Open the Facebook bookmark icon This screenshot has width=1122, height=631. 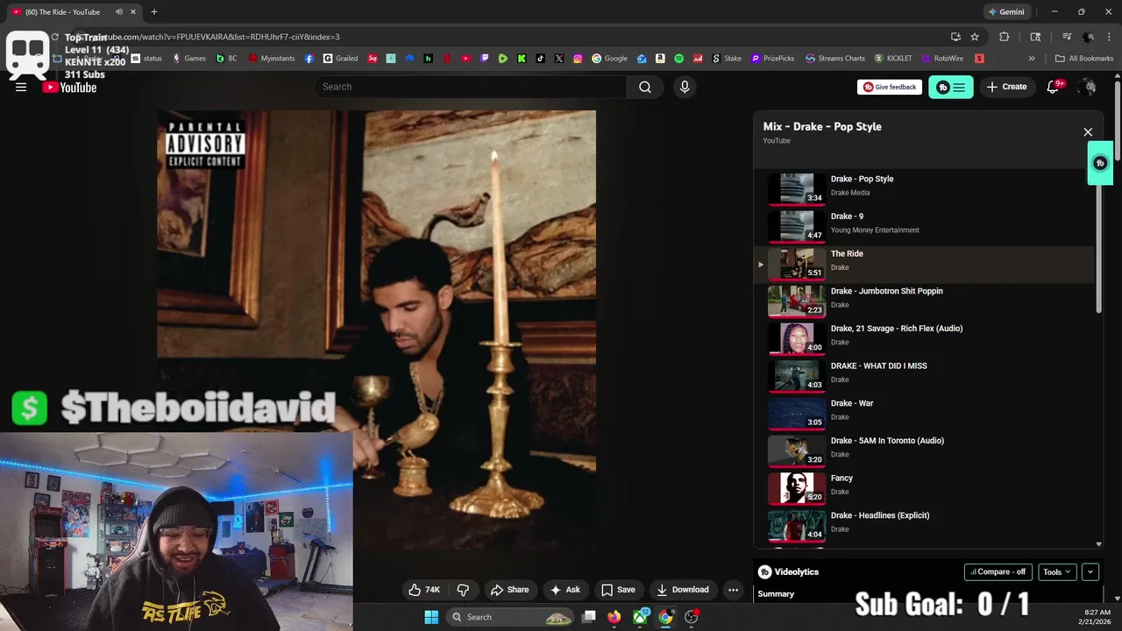pyautogui.click(x=309, y=59)
